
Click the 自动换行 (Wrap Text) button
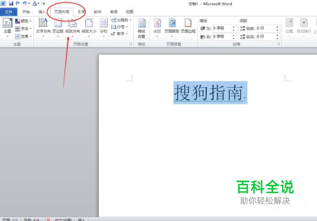pyautogui.click(x=304, y=27)
